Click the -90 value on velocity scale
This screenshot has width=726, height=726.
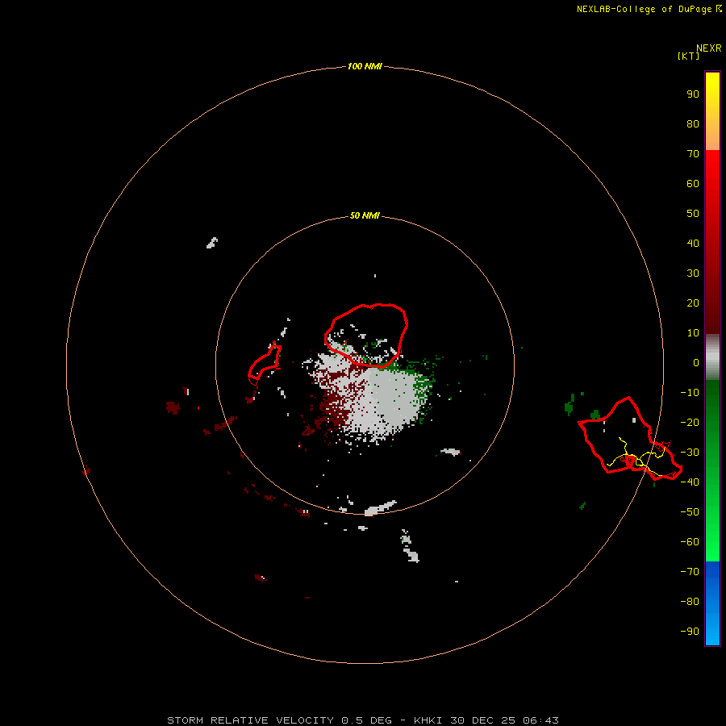tap(690, 631)
